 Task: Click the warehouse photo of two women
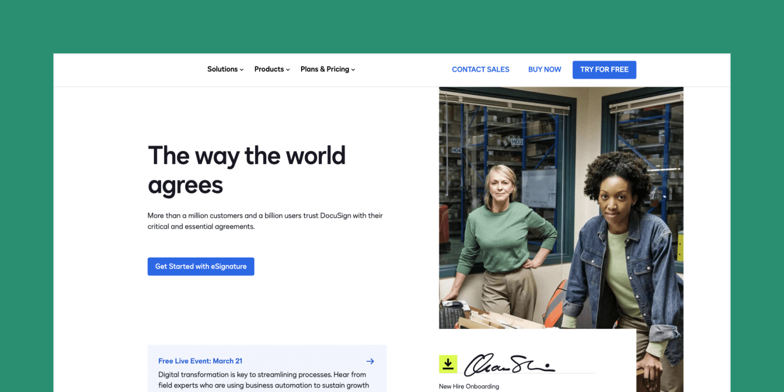[561, 207]
